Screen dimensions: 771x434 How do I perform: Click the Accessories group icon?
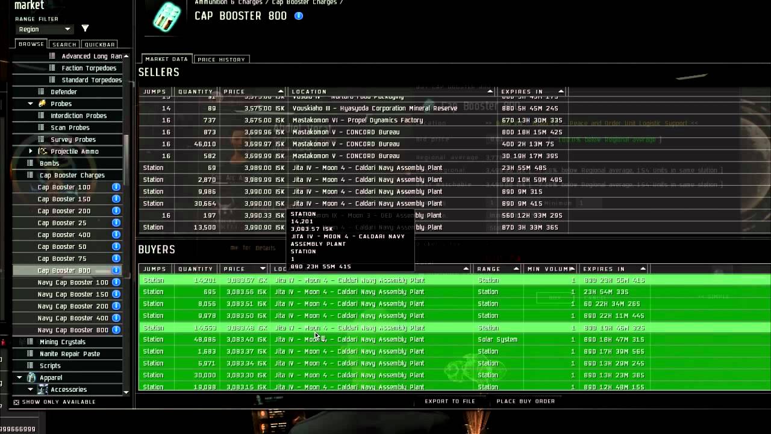pos(43,389)
